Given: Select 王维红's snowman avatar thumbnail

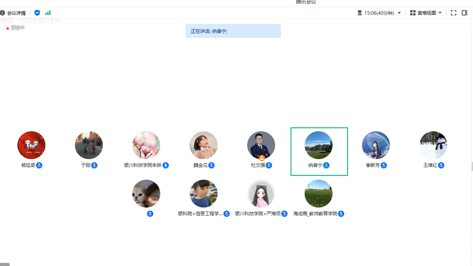Looking at the screenshot, I should [x=433, y=145].
